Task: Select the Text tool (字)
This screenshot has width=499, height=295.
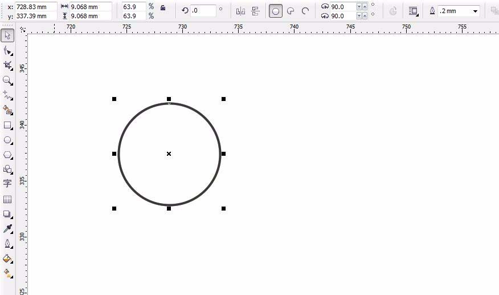Action: [7, 183]
